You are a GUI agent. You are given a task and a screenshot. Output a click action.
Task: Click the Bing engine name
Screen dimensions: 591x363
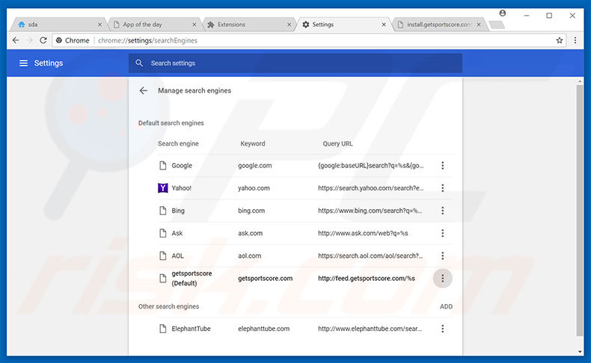(x=178, y=211)
